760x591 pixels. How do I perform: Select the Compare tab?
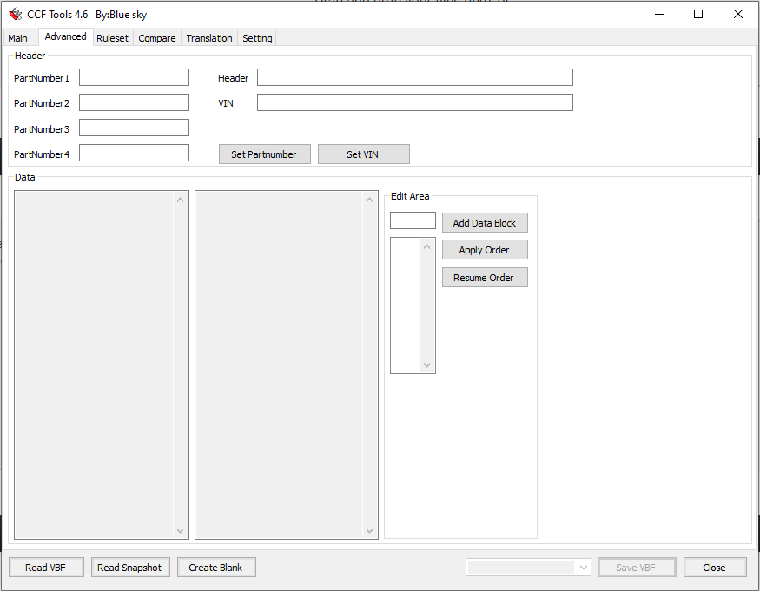(157, 38)
